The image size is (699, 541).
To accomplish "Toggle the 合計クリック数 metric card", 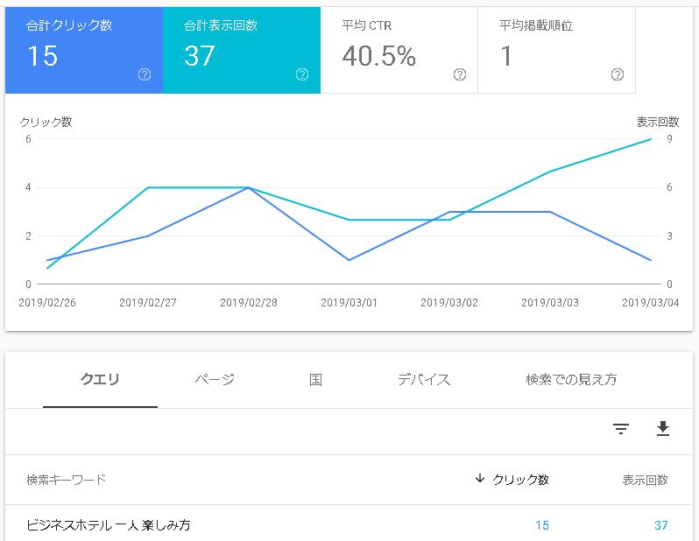I will click(x=84, y=50).
